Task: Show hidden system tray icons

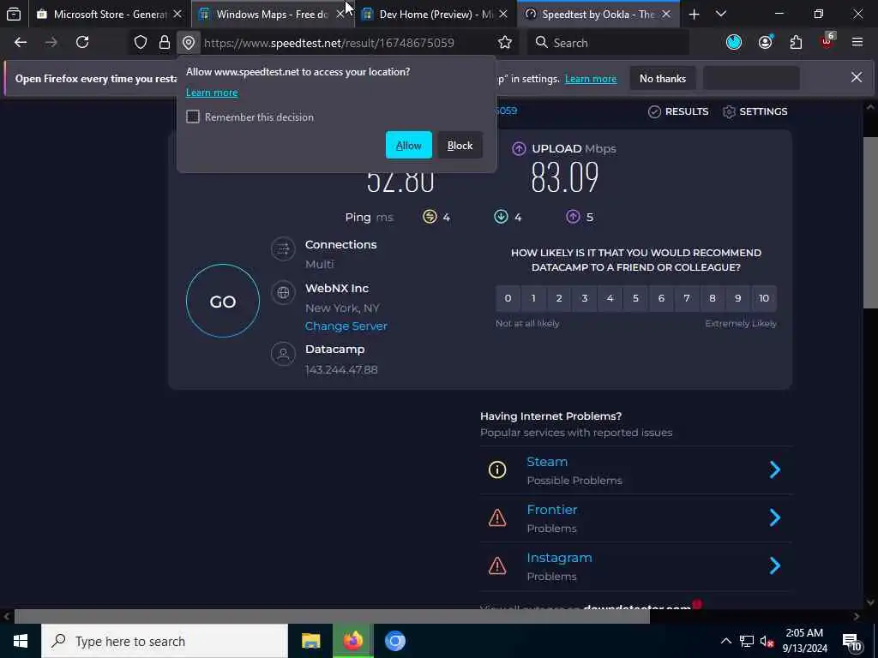Action: 725,641
